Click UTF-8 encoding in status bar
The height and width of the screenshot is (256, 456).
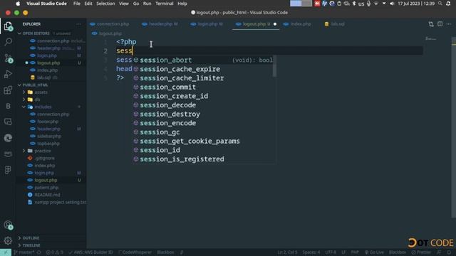point(331,252)
